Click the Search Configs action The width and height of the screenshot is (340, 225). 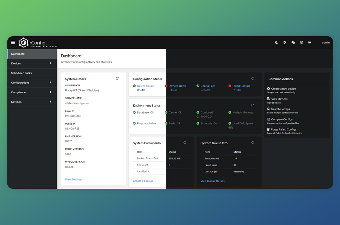coord(280,109)
